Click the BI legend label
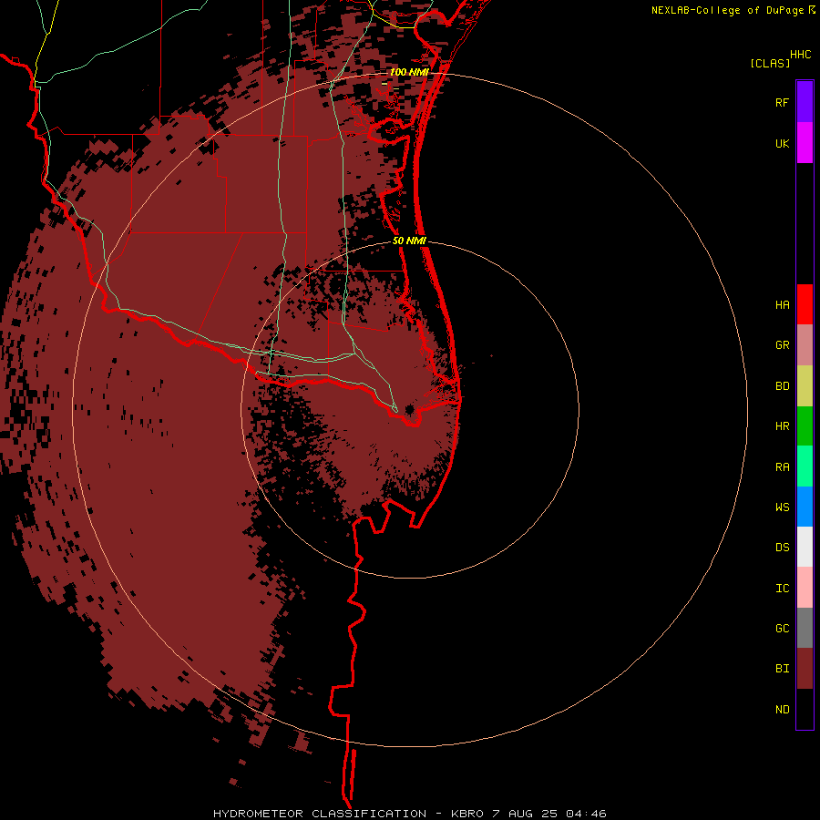Image resolution: width=820 pixels, height=820 pixels. pyautogui.click(x=782, y=669)
